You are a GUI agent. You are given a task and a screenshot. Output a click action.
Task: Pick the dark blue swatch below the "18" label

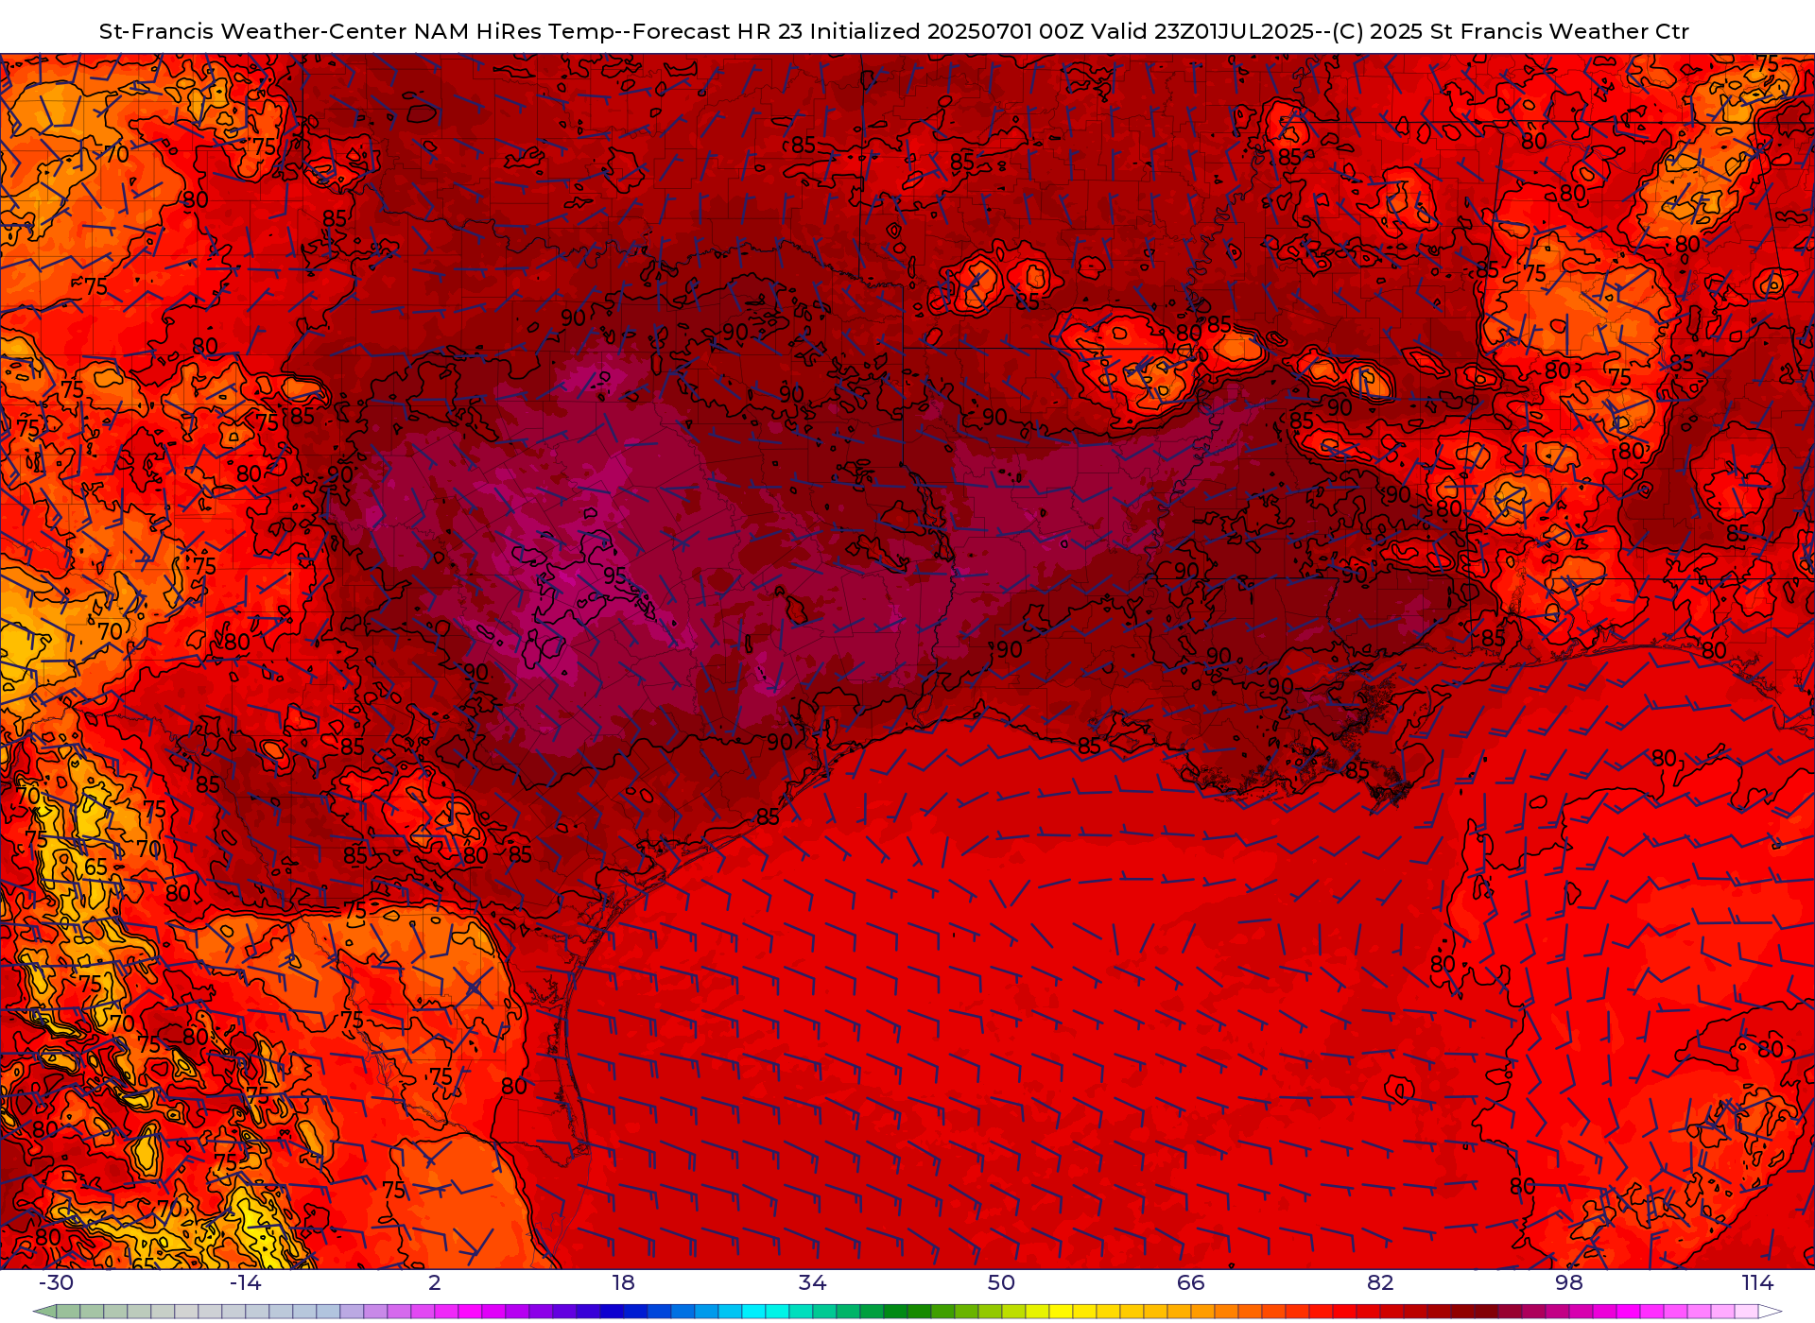[612, 1312]
